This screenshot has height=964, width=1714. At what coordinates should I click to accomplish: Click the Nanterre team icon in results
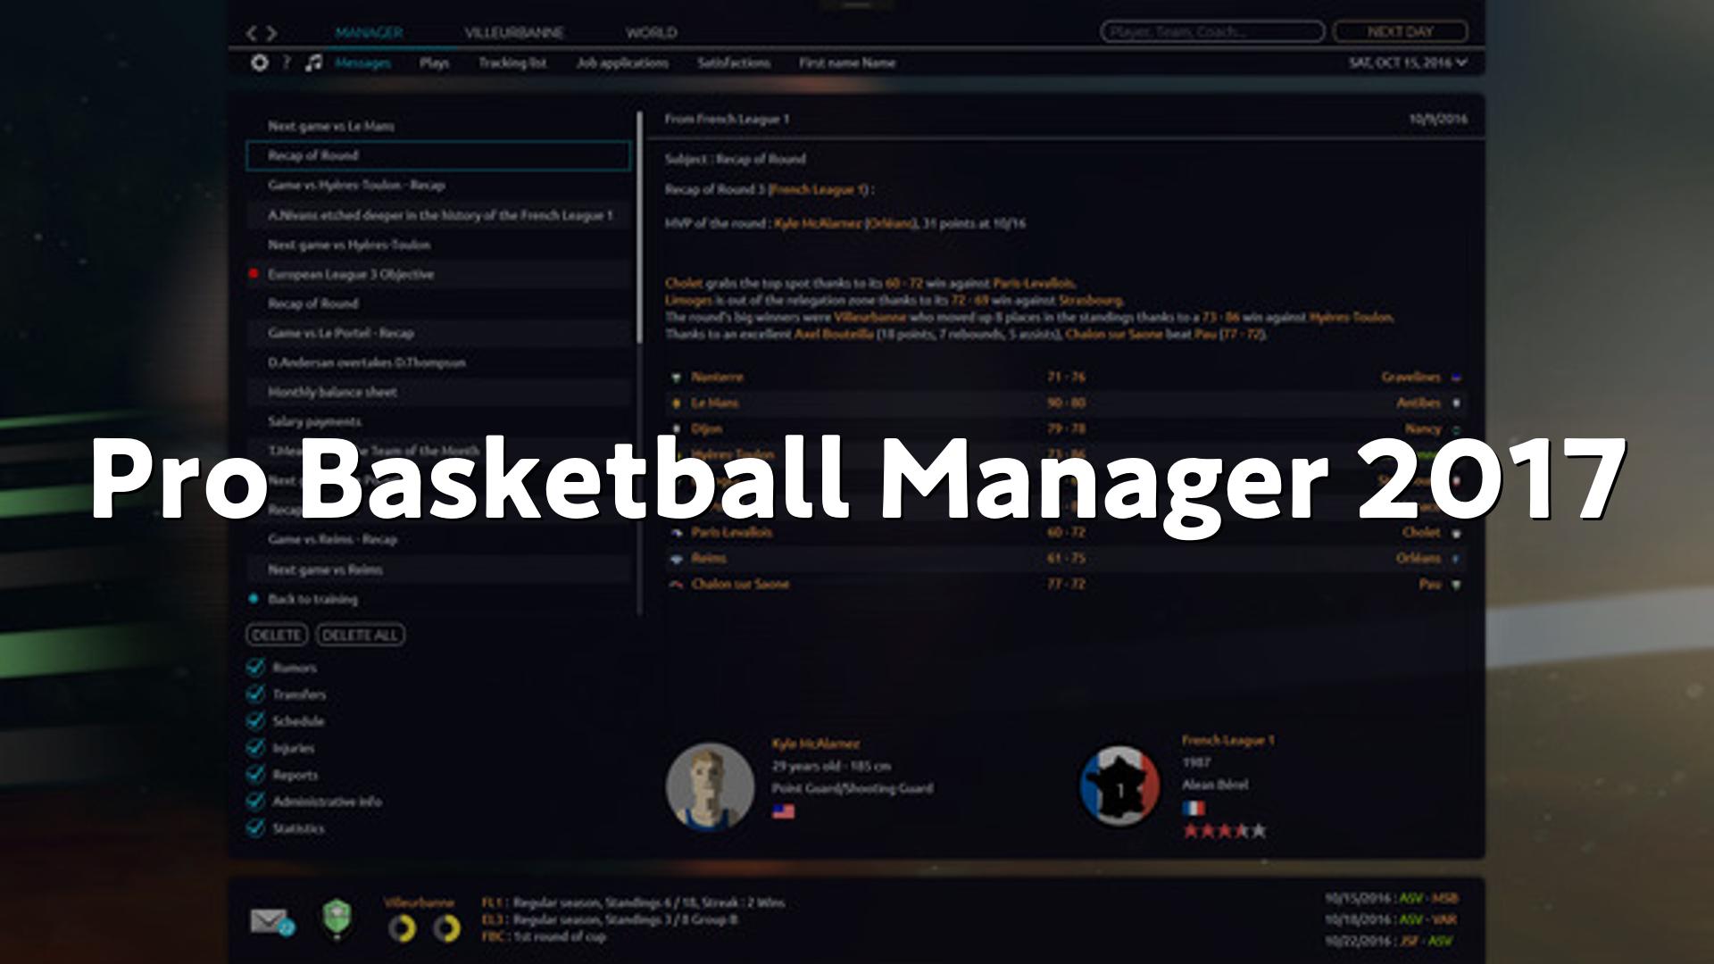click(677, 378)
